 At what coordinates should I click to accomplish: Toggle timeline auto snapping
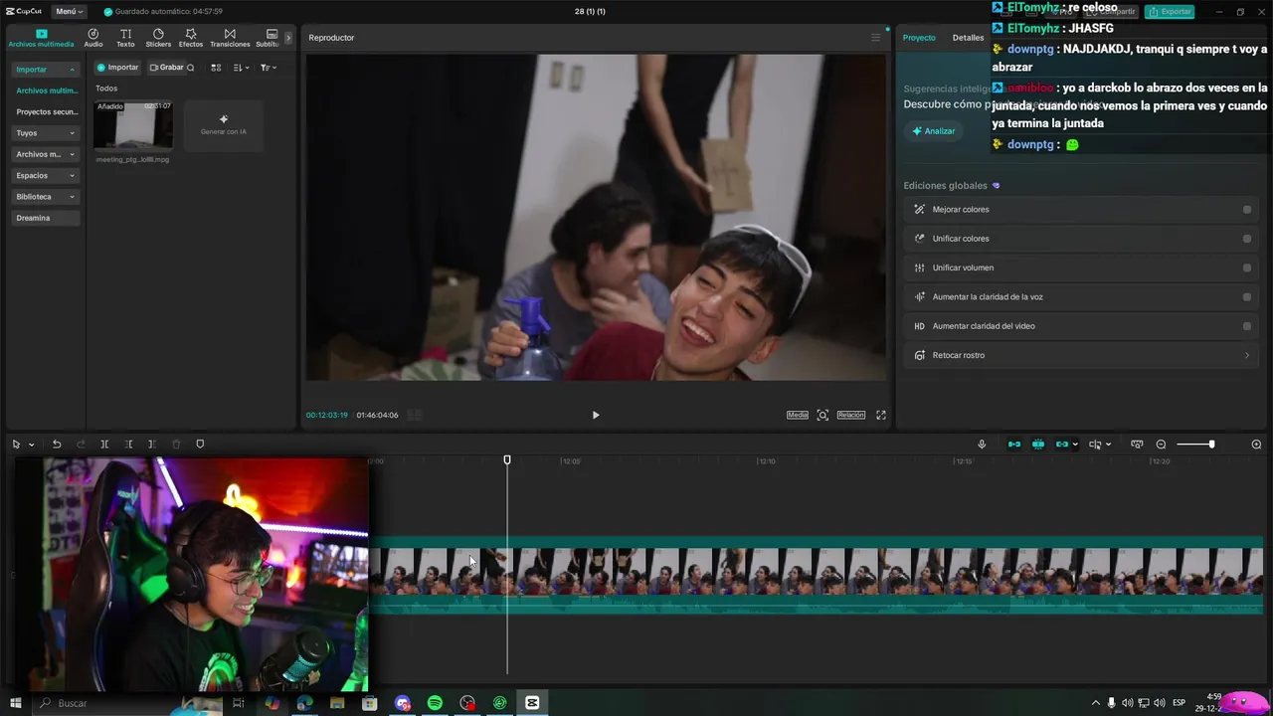click(1038, 445)
